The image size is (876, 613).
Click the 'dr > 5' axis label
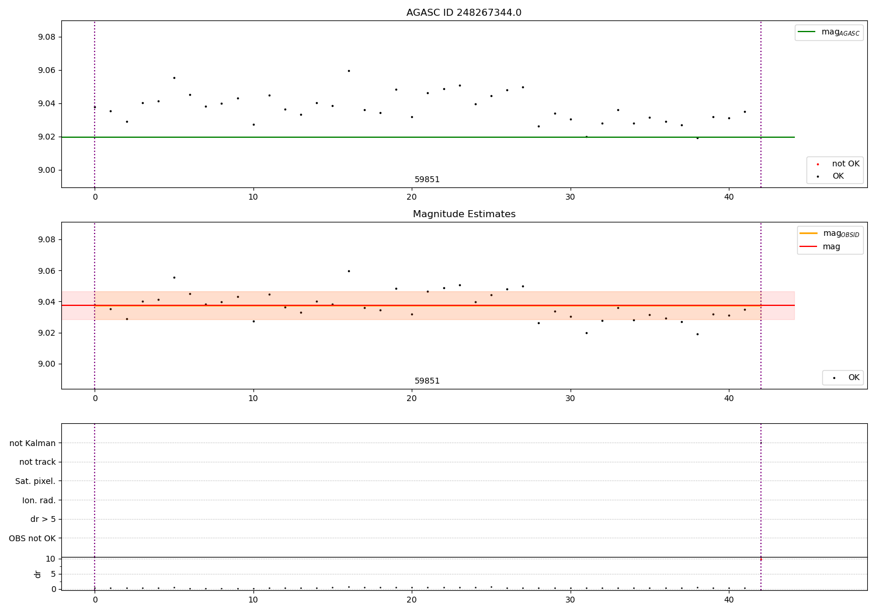43,520
